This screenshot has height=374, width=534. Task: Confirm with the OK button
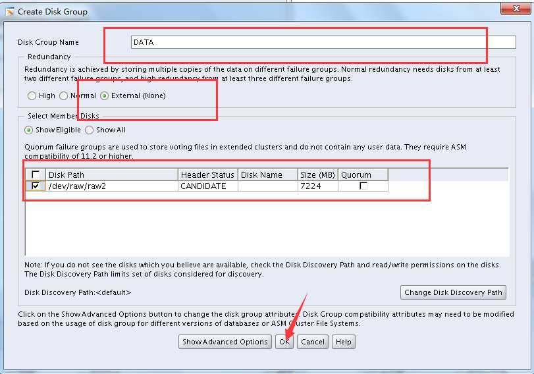(284, 342)
